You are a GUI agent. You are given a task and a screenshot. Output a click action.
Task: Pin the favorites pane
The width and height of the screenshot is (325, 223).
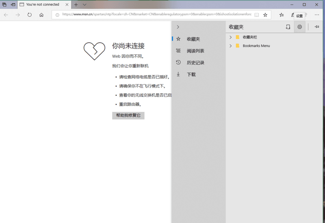click(x=316, y=27)
